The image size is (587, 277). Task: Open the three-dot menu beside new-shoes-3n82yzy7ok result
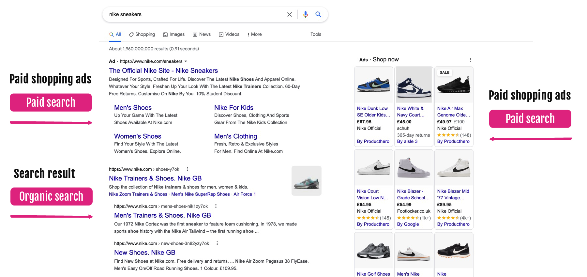pos(217,243)
